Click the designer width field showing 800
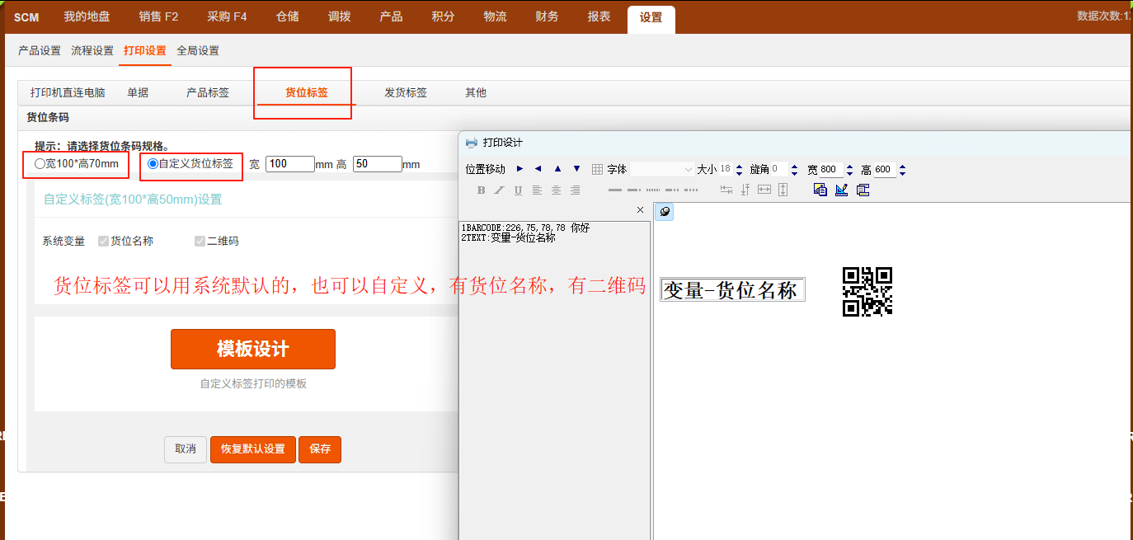 pos(831,169)
